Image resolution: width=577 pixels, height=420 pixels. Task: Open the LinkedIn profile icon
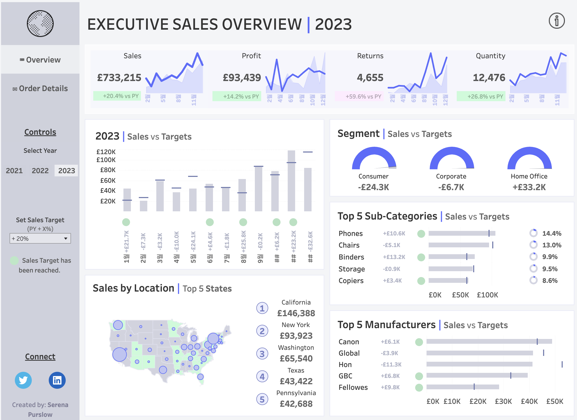[x=57, y=380]
